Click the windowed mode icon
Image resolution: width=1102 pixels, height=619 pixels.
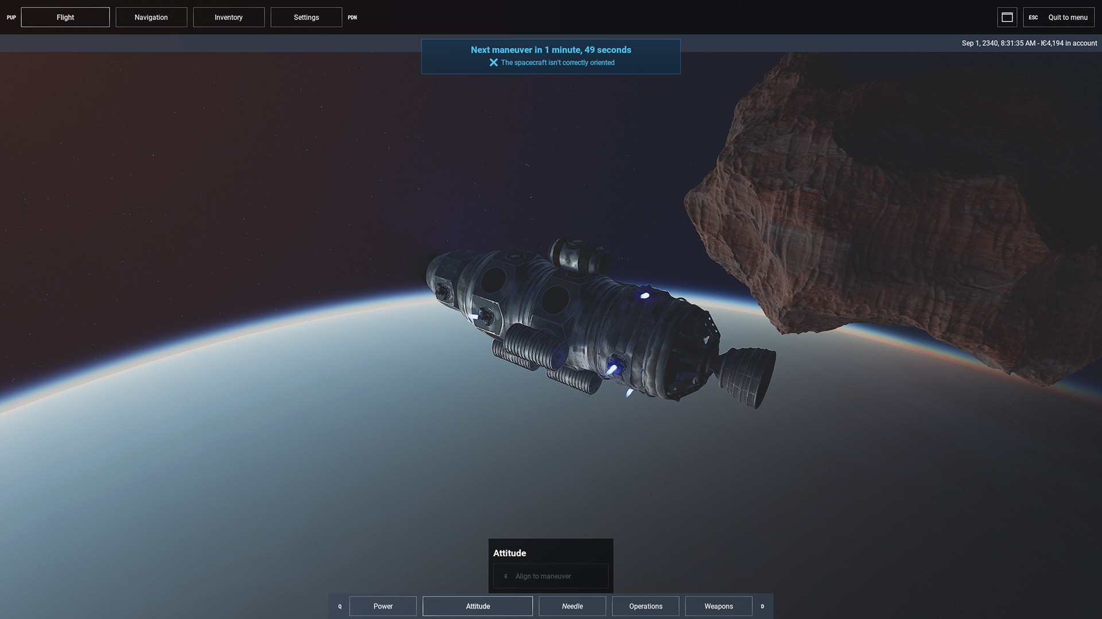coord(1007,17)
